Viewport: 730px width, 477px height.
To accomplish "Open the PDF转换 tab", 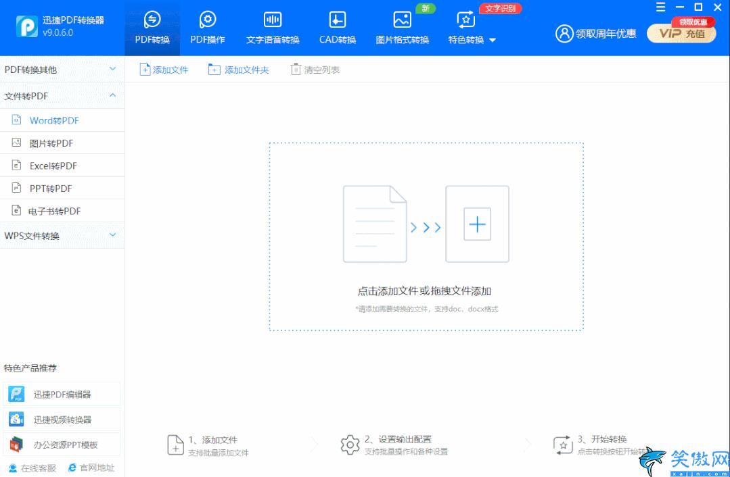I will (152, 28).
